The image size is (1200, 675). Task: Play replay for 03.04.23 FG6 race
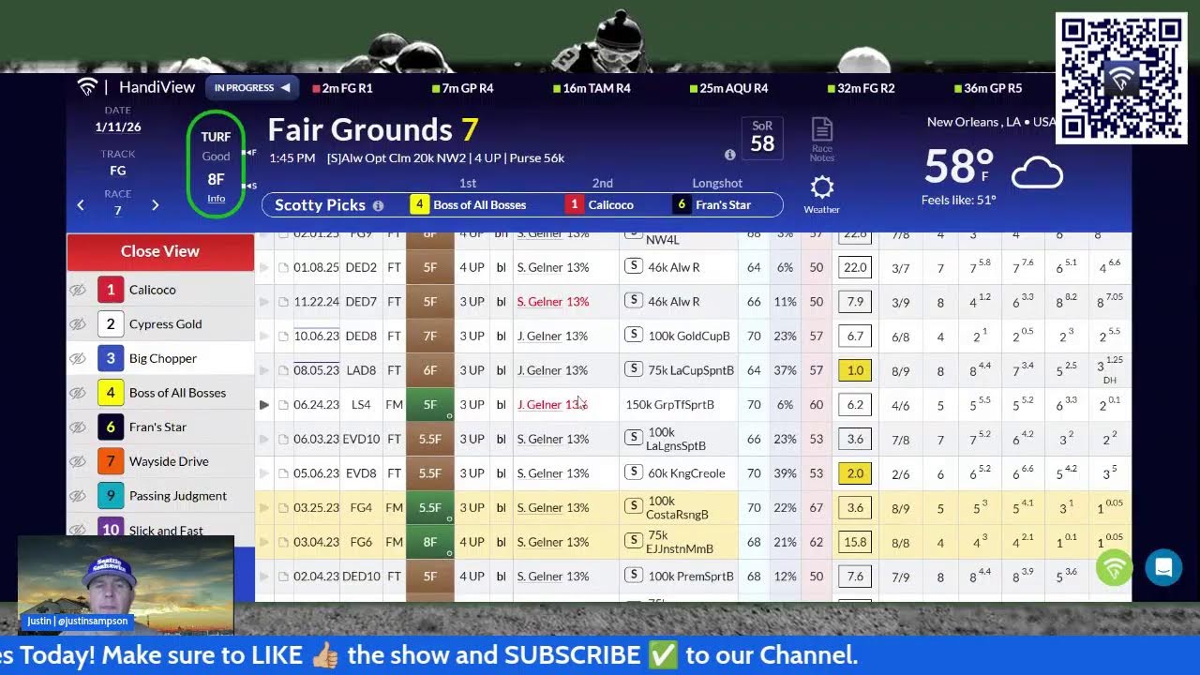click(x=264, y=542)
